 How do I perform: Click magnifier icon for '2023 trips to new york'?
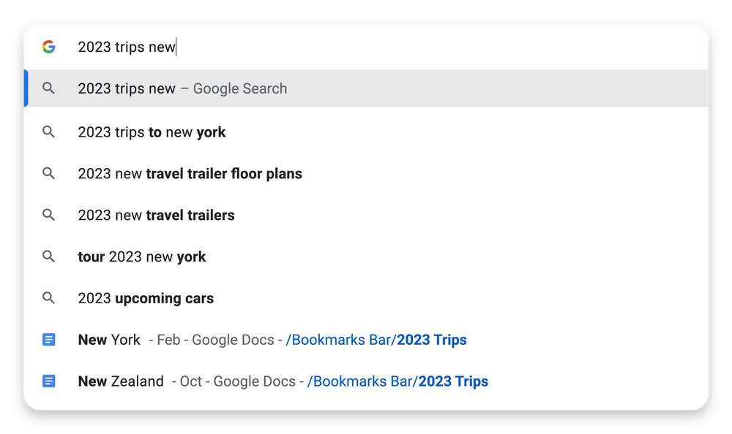(48, 132)
